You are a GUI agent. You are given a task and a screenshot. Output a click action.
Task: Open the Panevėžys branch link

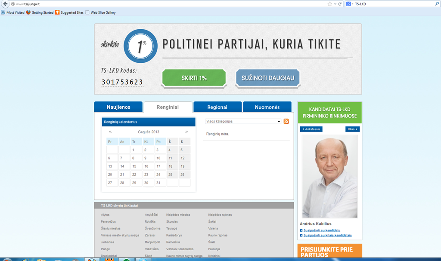coord(108,222)
